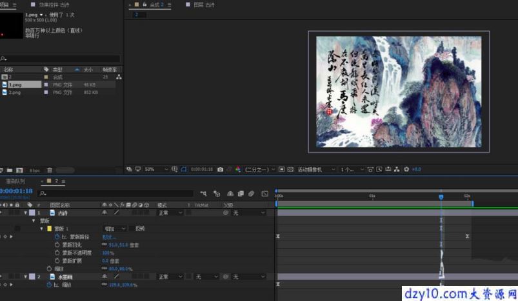Toggle motion blur switch in timeline

251,193
